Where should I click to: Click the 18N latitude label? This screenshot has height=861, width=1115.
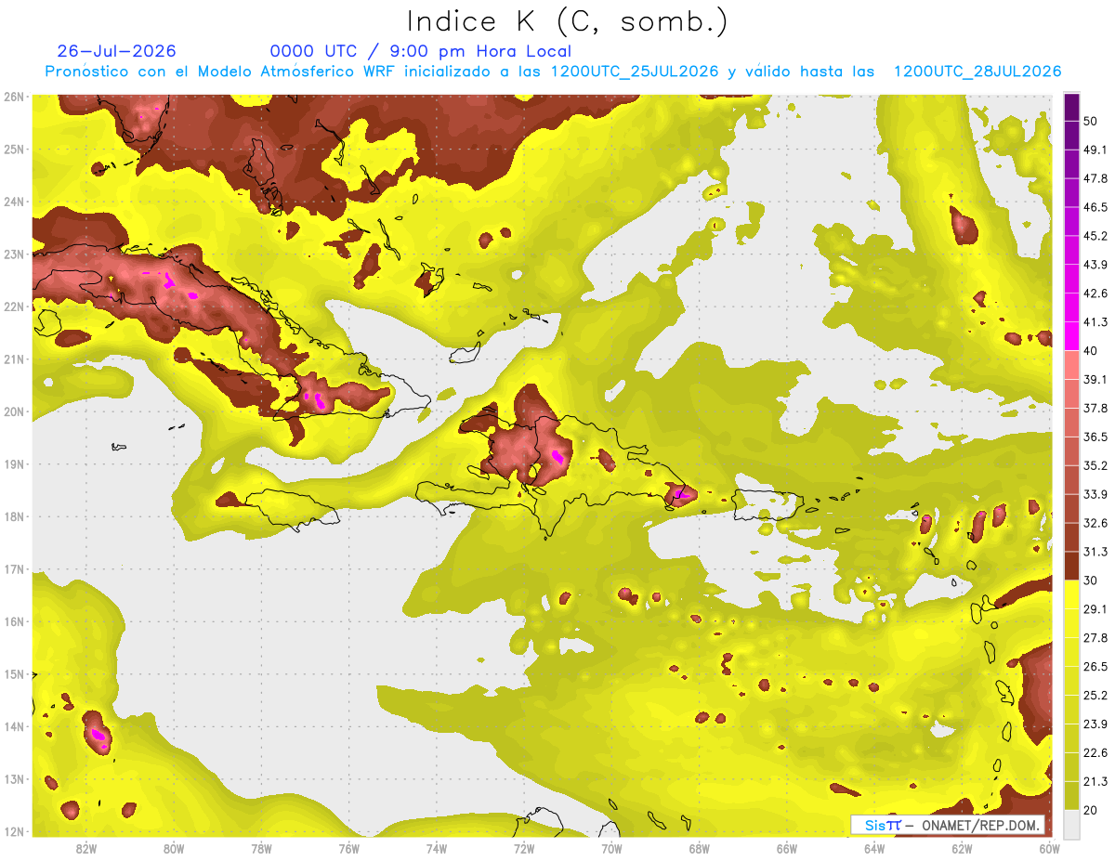tap(14, 516)
